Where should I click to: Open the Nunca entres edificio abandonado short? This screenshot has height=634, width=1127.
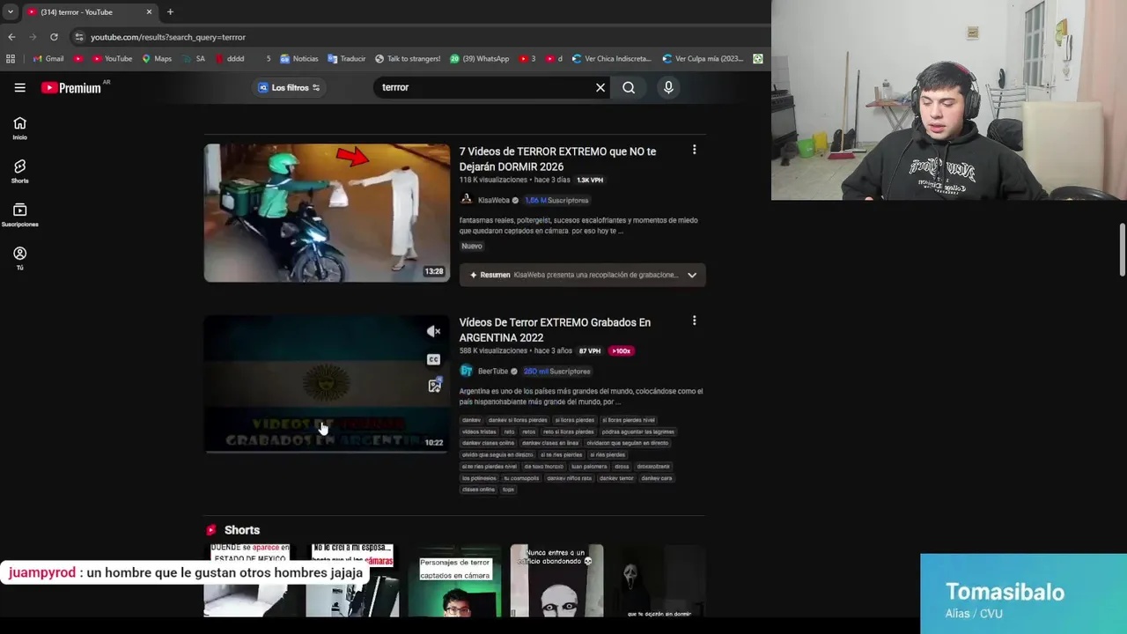556,579
